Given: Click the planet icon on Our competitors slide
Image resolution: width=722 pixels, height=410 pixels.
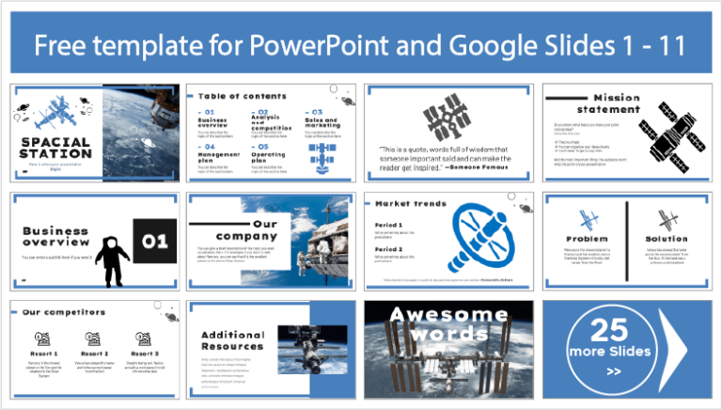Looking at the screenshot, I should 172,317.
